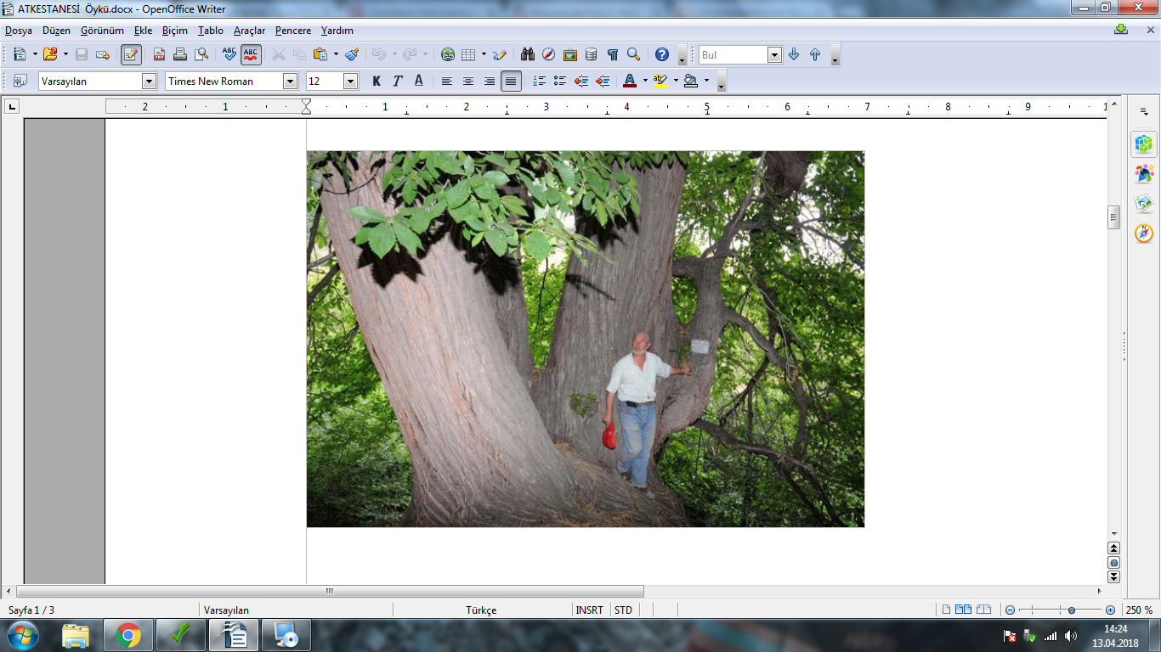Image resolution: width=1161 pixels, height=652 pixels.
Task: Open the Dosya menu
Action: [x=19, y=30]
